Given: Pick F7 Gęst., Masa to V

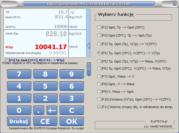Looking at the screenshot, I should tap(116, 76).
